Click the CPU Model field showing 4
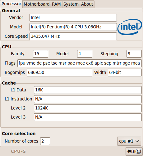This screenshot has height=156, width=143. pyautogui.click(x=85, y=54)
